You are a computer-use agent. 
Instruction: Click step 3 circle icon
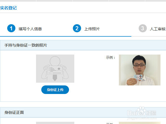143,28
